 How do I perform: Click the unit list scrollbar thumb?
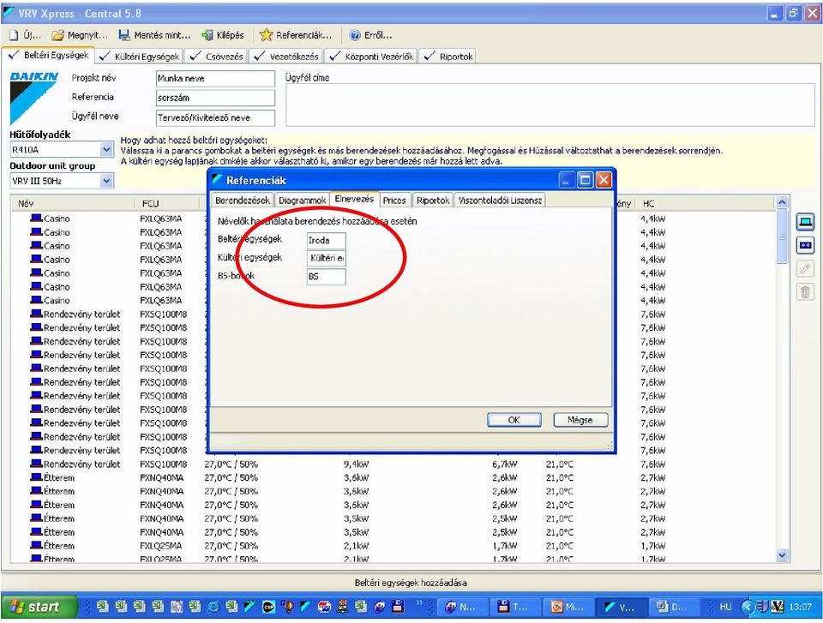point(782,237)
